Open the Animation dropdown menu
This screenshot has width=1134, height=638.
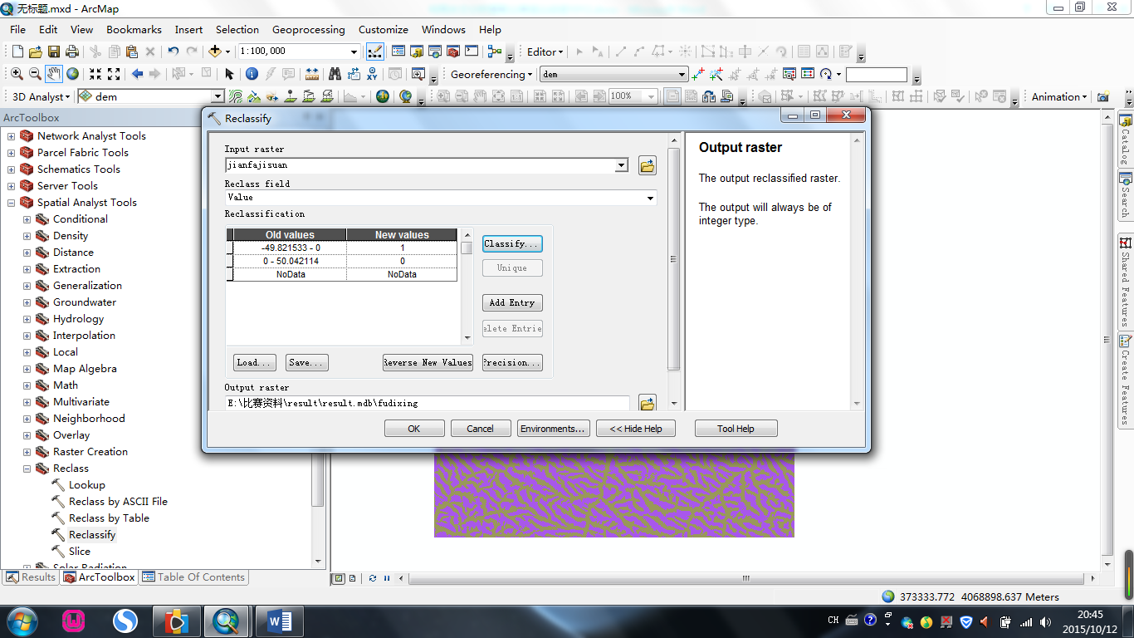[1059, 96]
